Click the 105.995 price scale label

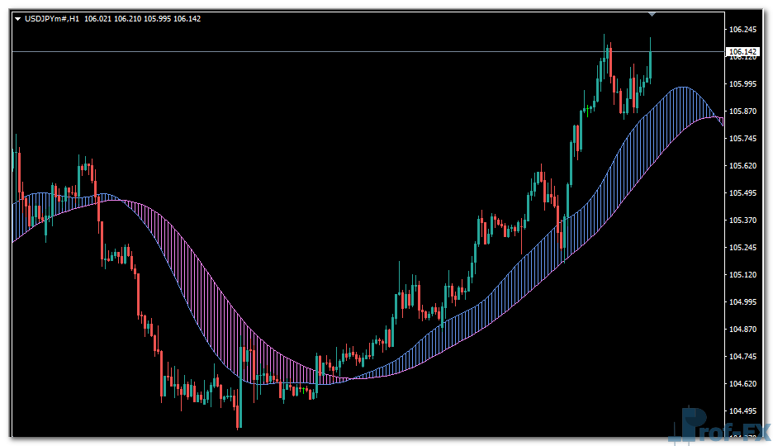[x=743, y=84]
